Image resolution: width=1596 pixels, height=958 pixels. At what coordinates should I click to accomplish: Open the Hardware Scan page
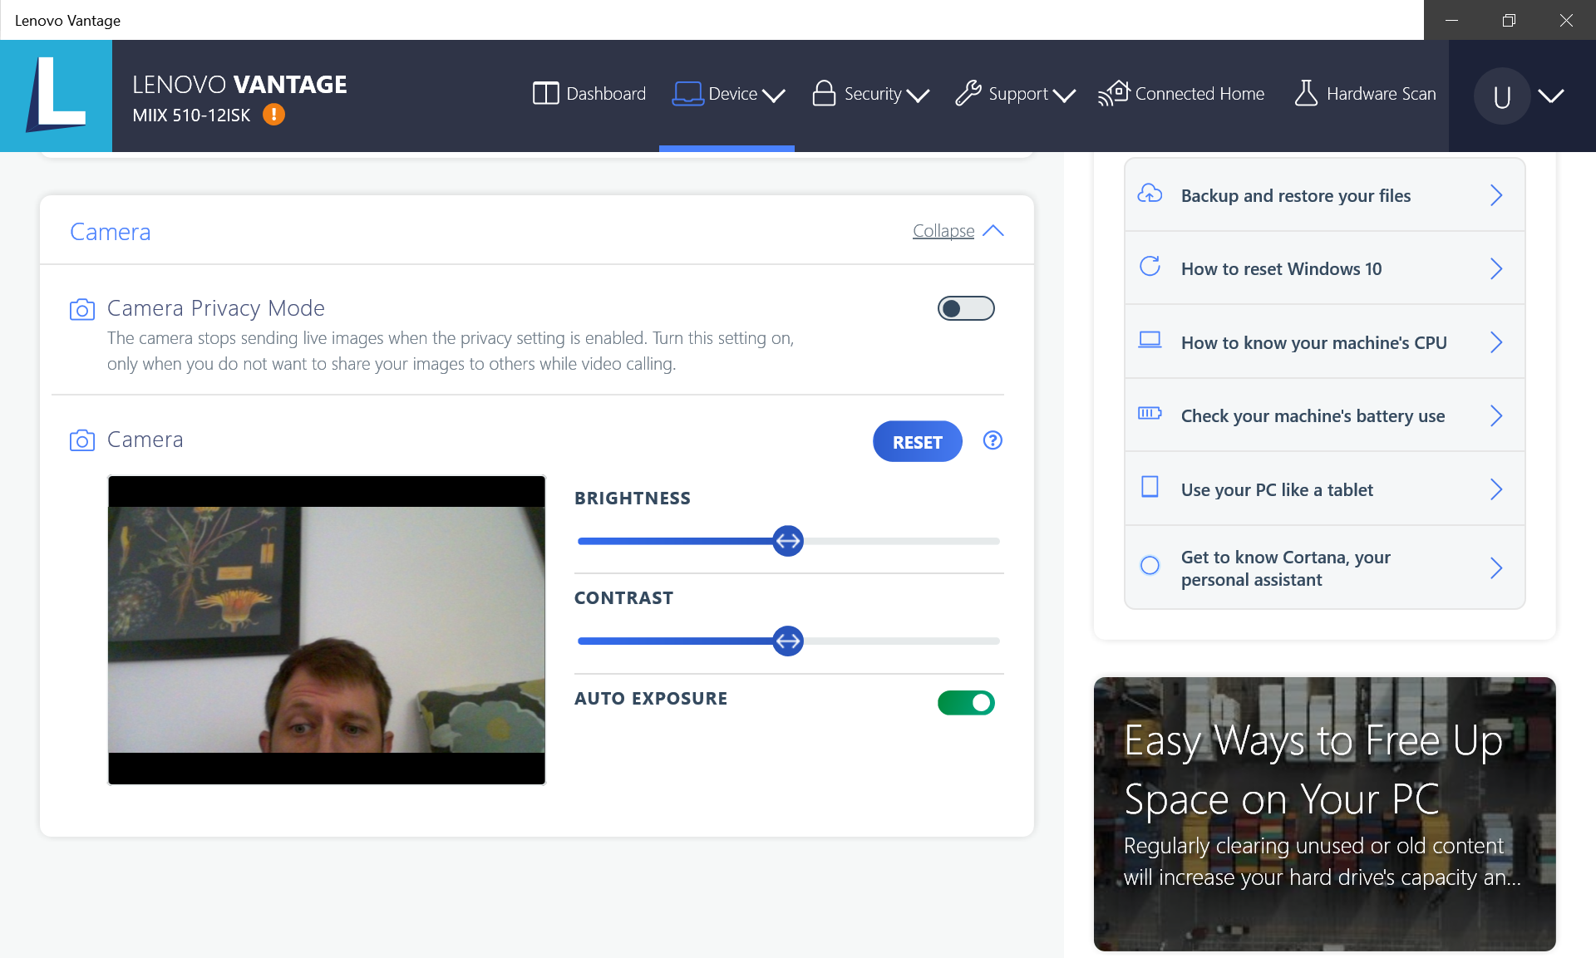pos(1365,94)
